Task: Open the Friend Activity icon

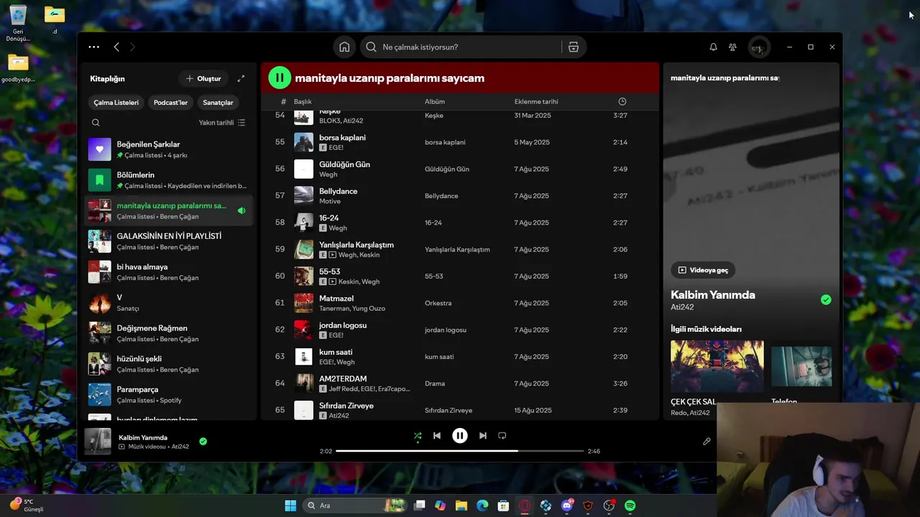Action: [x=732, y=47]
